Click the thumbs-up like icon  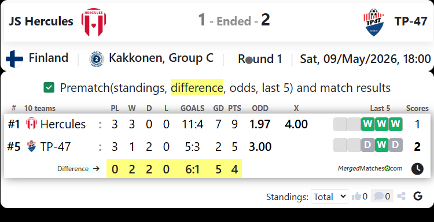356,197
